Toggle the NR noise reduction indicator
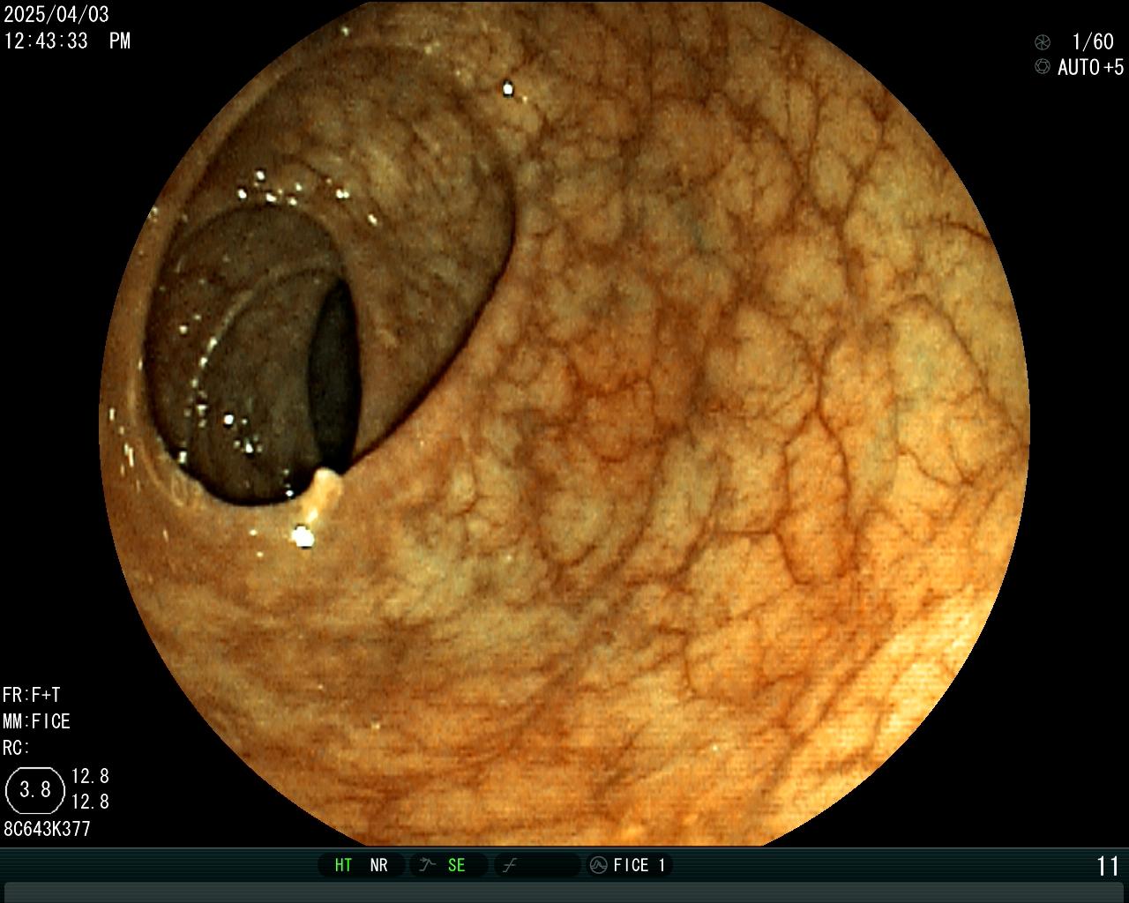This screenshot has height=903, width=1129. pos(379,865)
